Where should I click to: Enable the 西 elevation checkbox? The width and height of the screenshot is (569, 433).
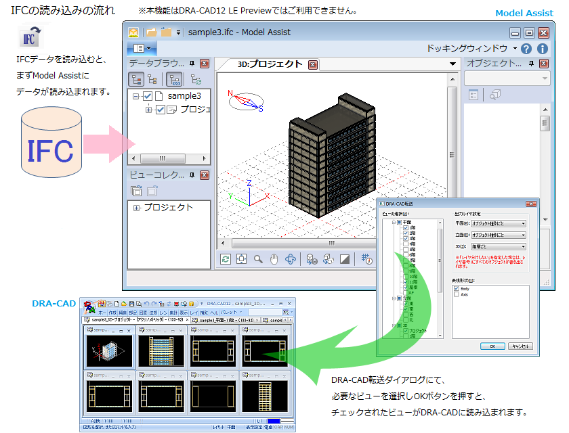(x=406, y=315)
